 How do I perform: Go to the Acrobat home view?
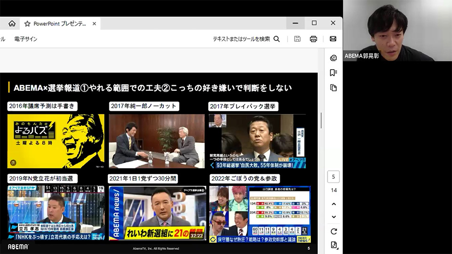coord(12,24)
